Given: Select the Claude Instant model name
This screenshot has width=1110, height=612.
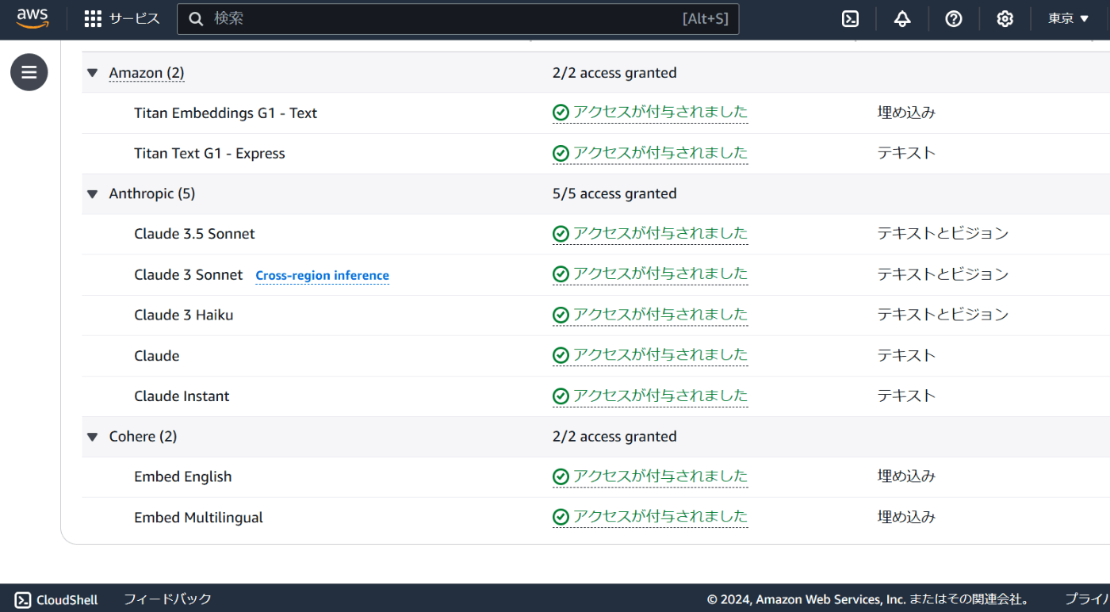Looking at the screenshot, I should point(182,396).
